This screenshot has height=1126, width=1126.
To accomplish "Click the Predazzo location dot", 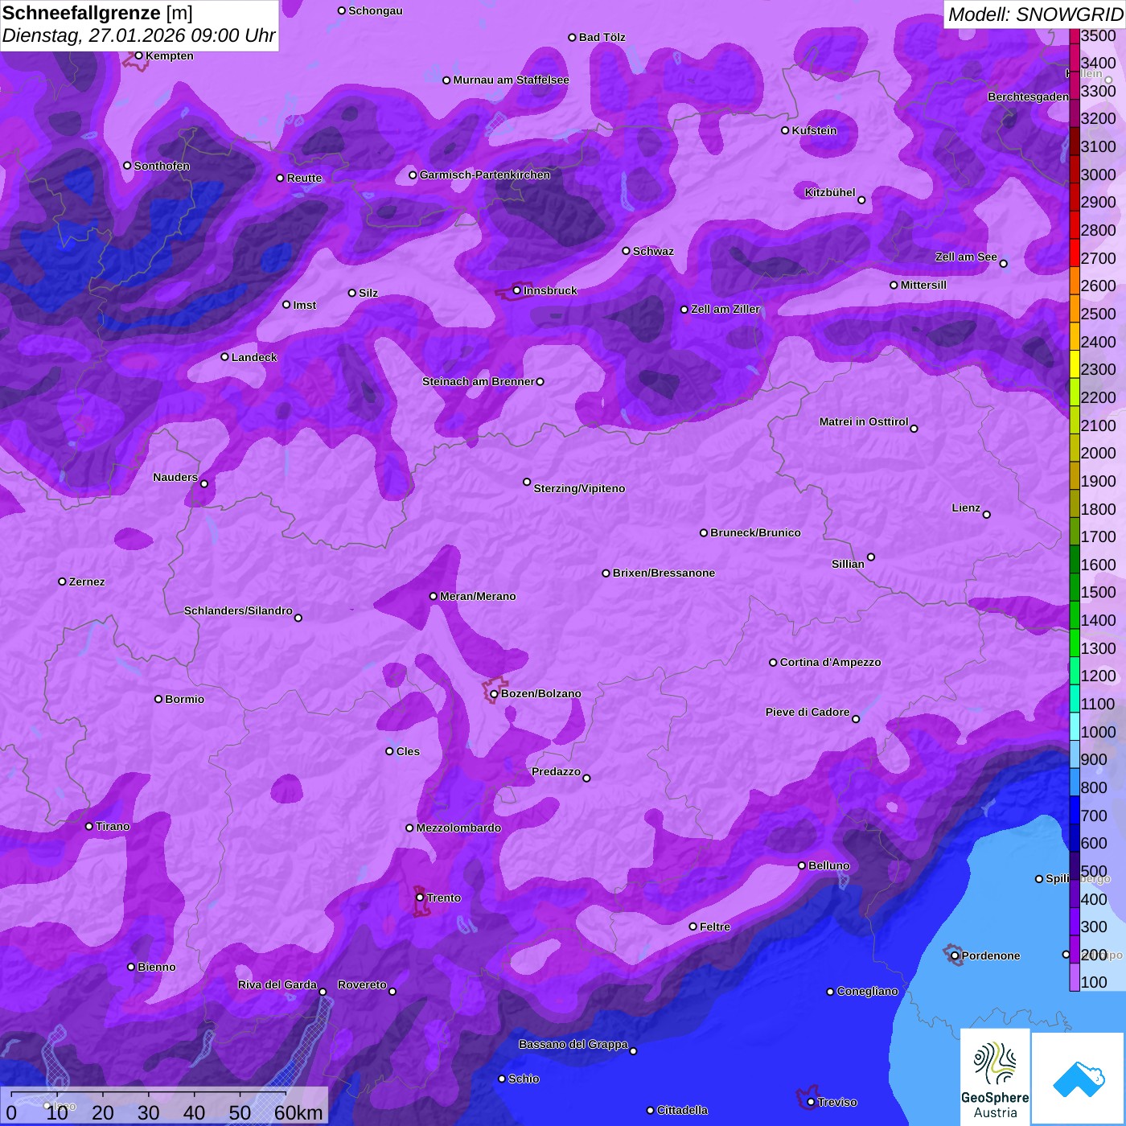I will click(x=586, y=778).
